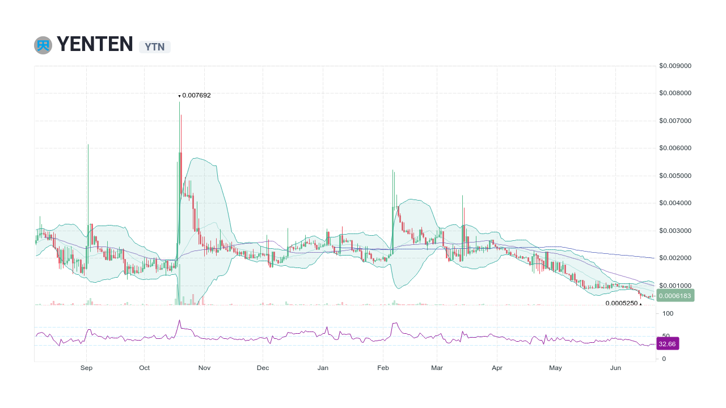Click the $0.009000 price axis label
The image size is (726, 408).
675,66
